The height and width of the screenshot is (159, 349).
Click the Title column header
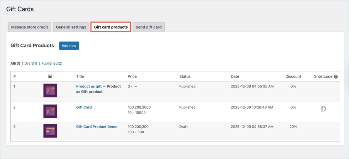pos(80,76)
